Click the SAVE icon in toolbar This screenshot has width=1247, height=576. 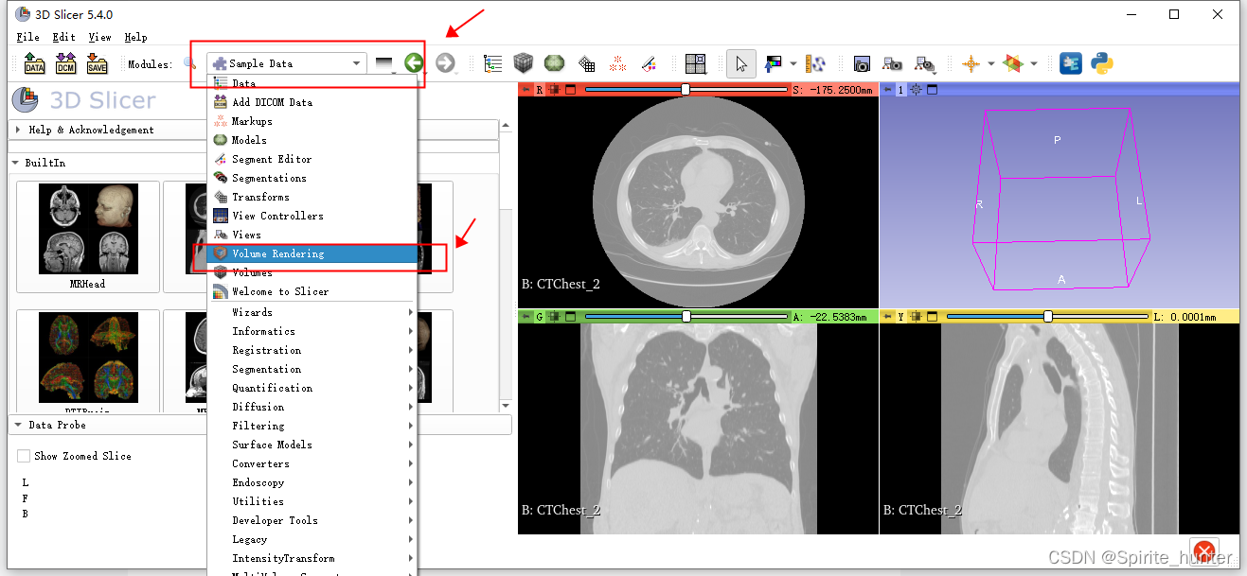[97, 63]
